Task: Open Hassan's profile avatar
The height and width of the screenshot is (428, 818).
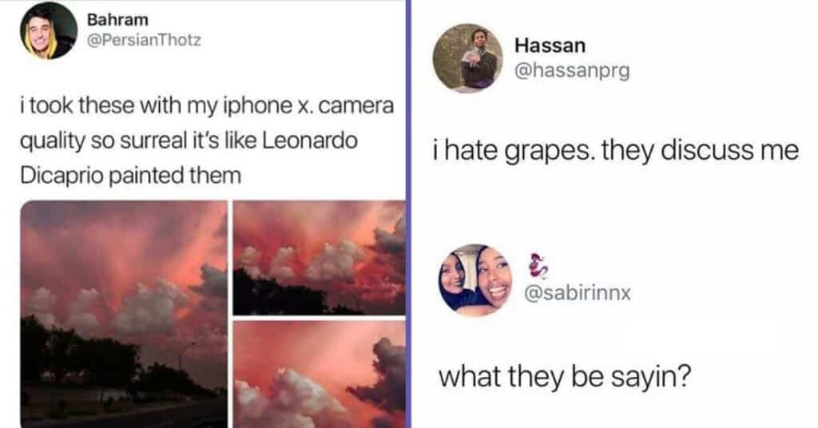Action: click(x=468, y=58)
